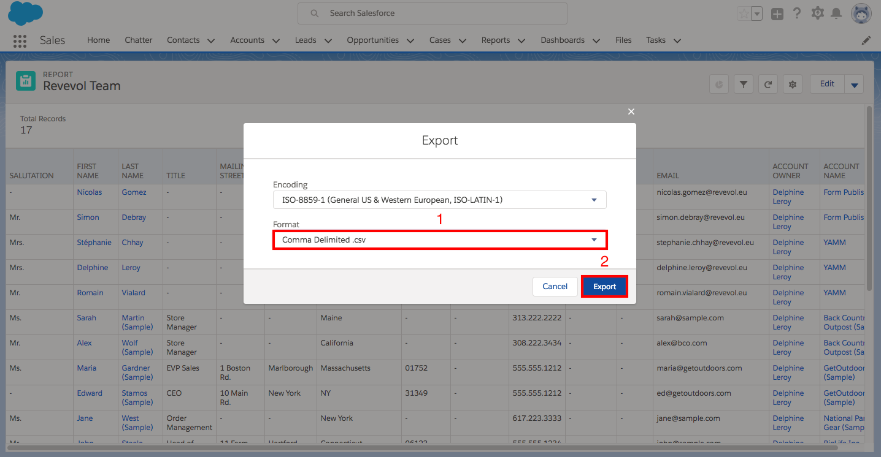Image resolution: width=881 pixels, height=457 pixels.
Task: Go to the Home tab
Action: click(99, 40)
